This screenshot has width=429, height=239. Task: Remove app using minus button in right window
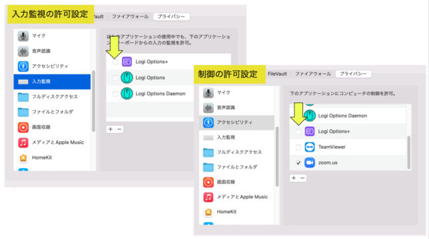[302, 178]
